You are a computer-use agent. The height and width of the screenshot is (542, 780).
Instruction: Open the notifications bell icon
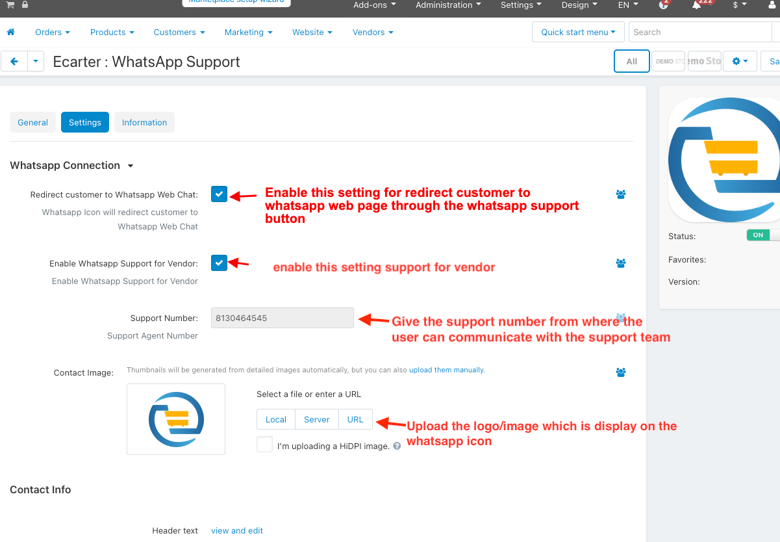pyautogui.click(x=696, y=5)
